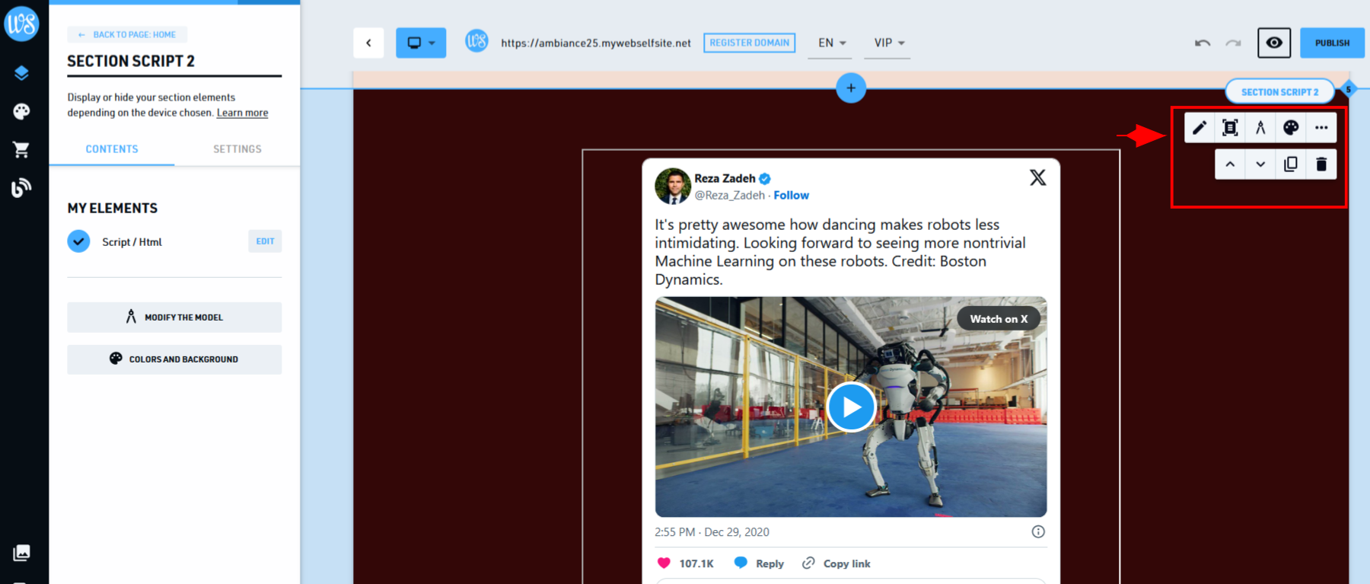Open the shopping cart icon in left sidebar

(21, 149)
